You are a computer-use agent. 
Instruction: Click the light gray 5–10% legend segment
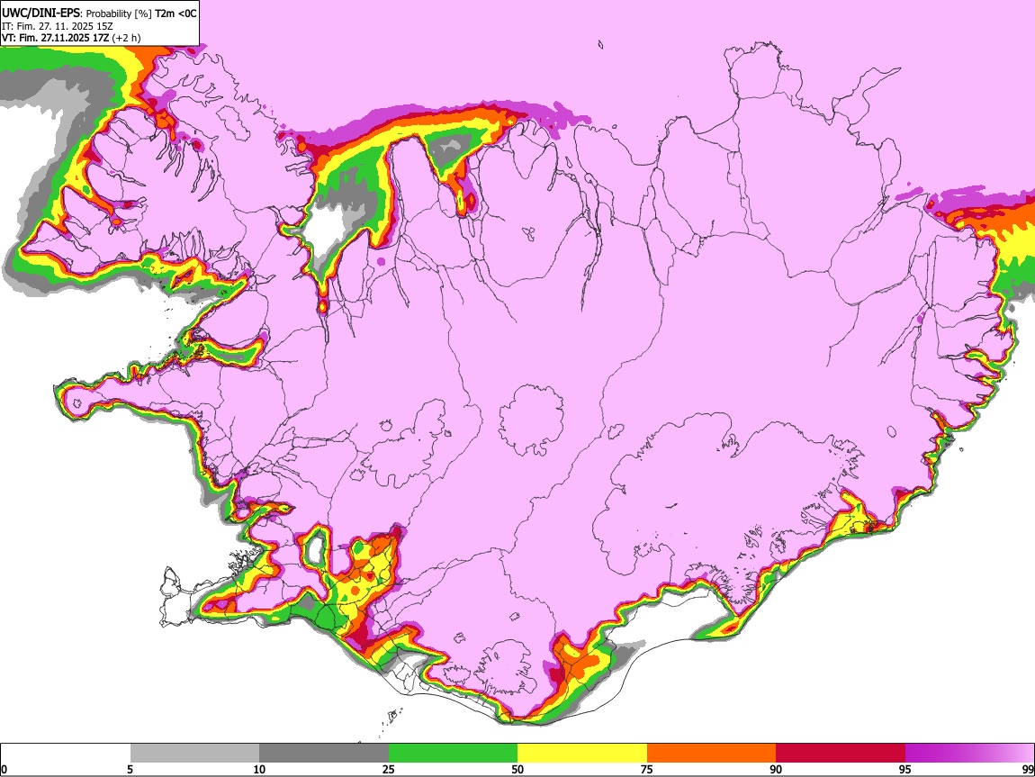coord(194,753)
